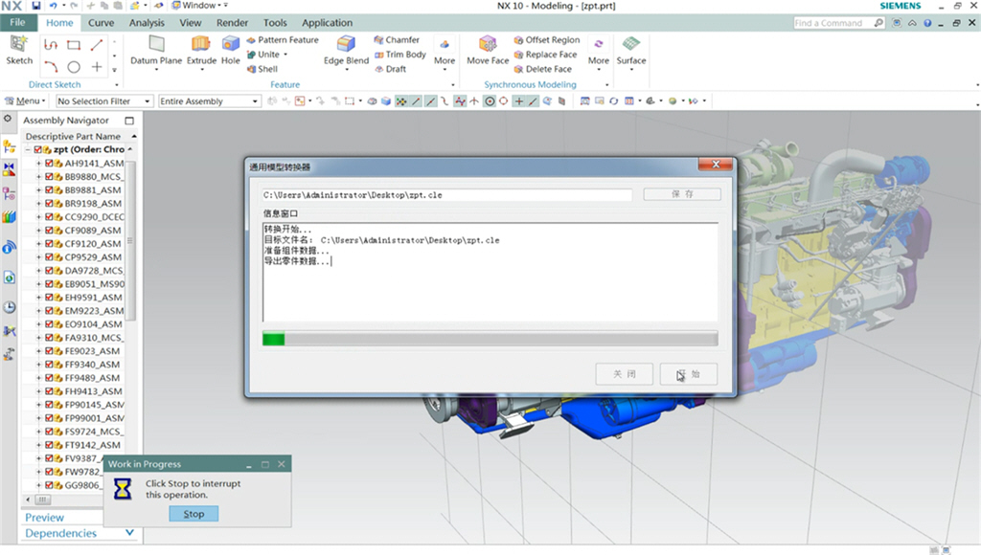Toggle the checkbox for BB9881_ASM

click(x=49, y=190)
